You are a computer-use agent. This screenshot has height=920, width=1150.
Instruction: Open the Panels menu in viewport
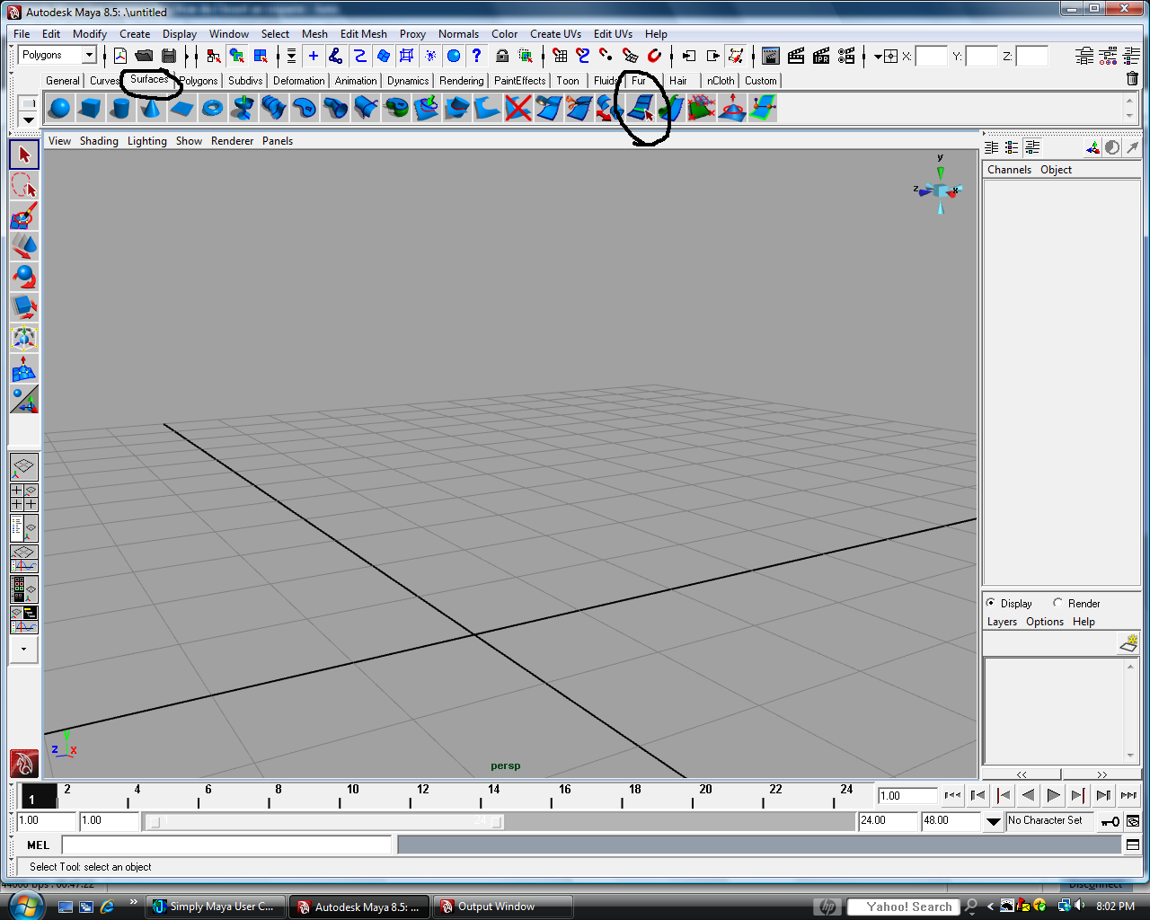[278, 141]
